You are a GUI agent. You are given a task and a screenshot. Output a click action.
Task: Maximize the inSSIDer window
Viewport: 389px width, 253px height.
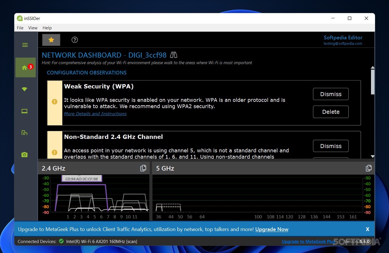350,18
